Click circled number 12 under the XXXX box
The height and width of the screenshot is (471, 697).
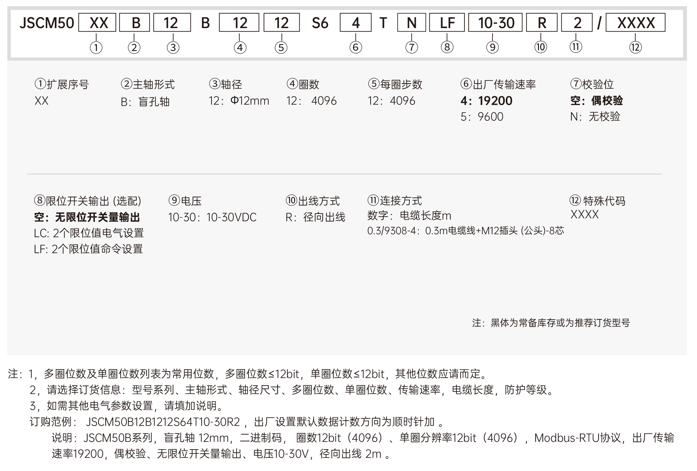(x=635, y=47)
